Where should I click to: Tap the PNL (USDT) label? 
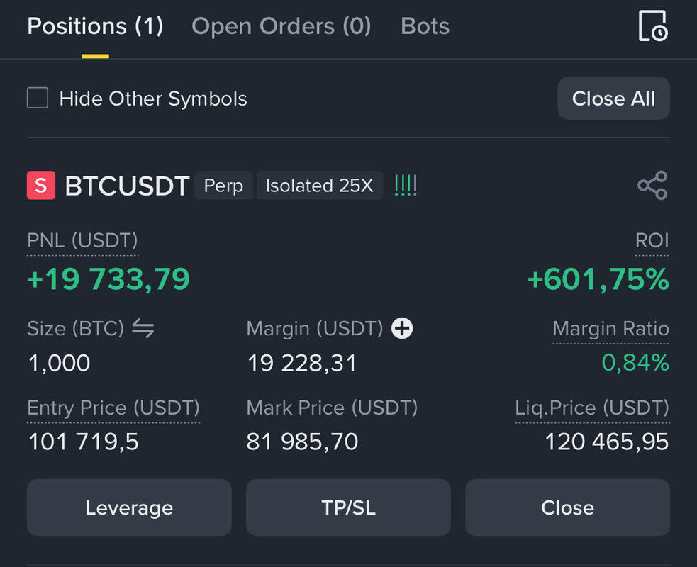pos(82,240)
